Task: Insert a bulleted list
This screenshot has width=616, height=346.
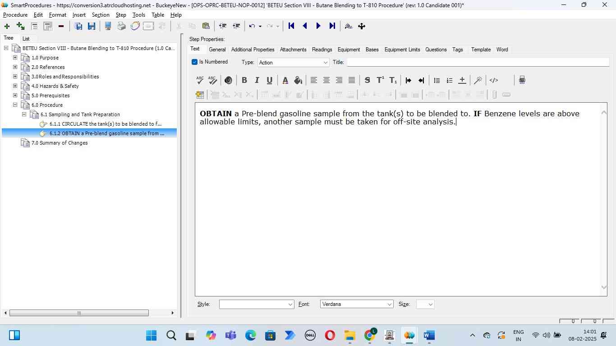Action: coord(437,80)
